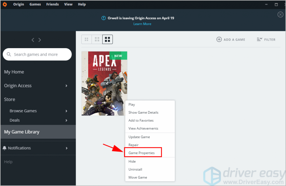Expand the Origin Access submenu

[x=66, y=86]
